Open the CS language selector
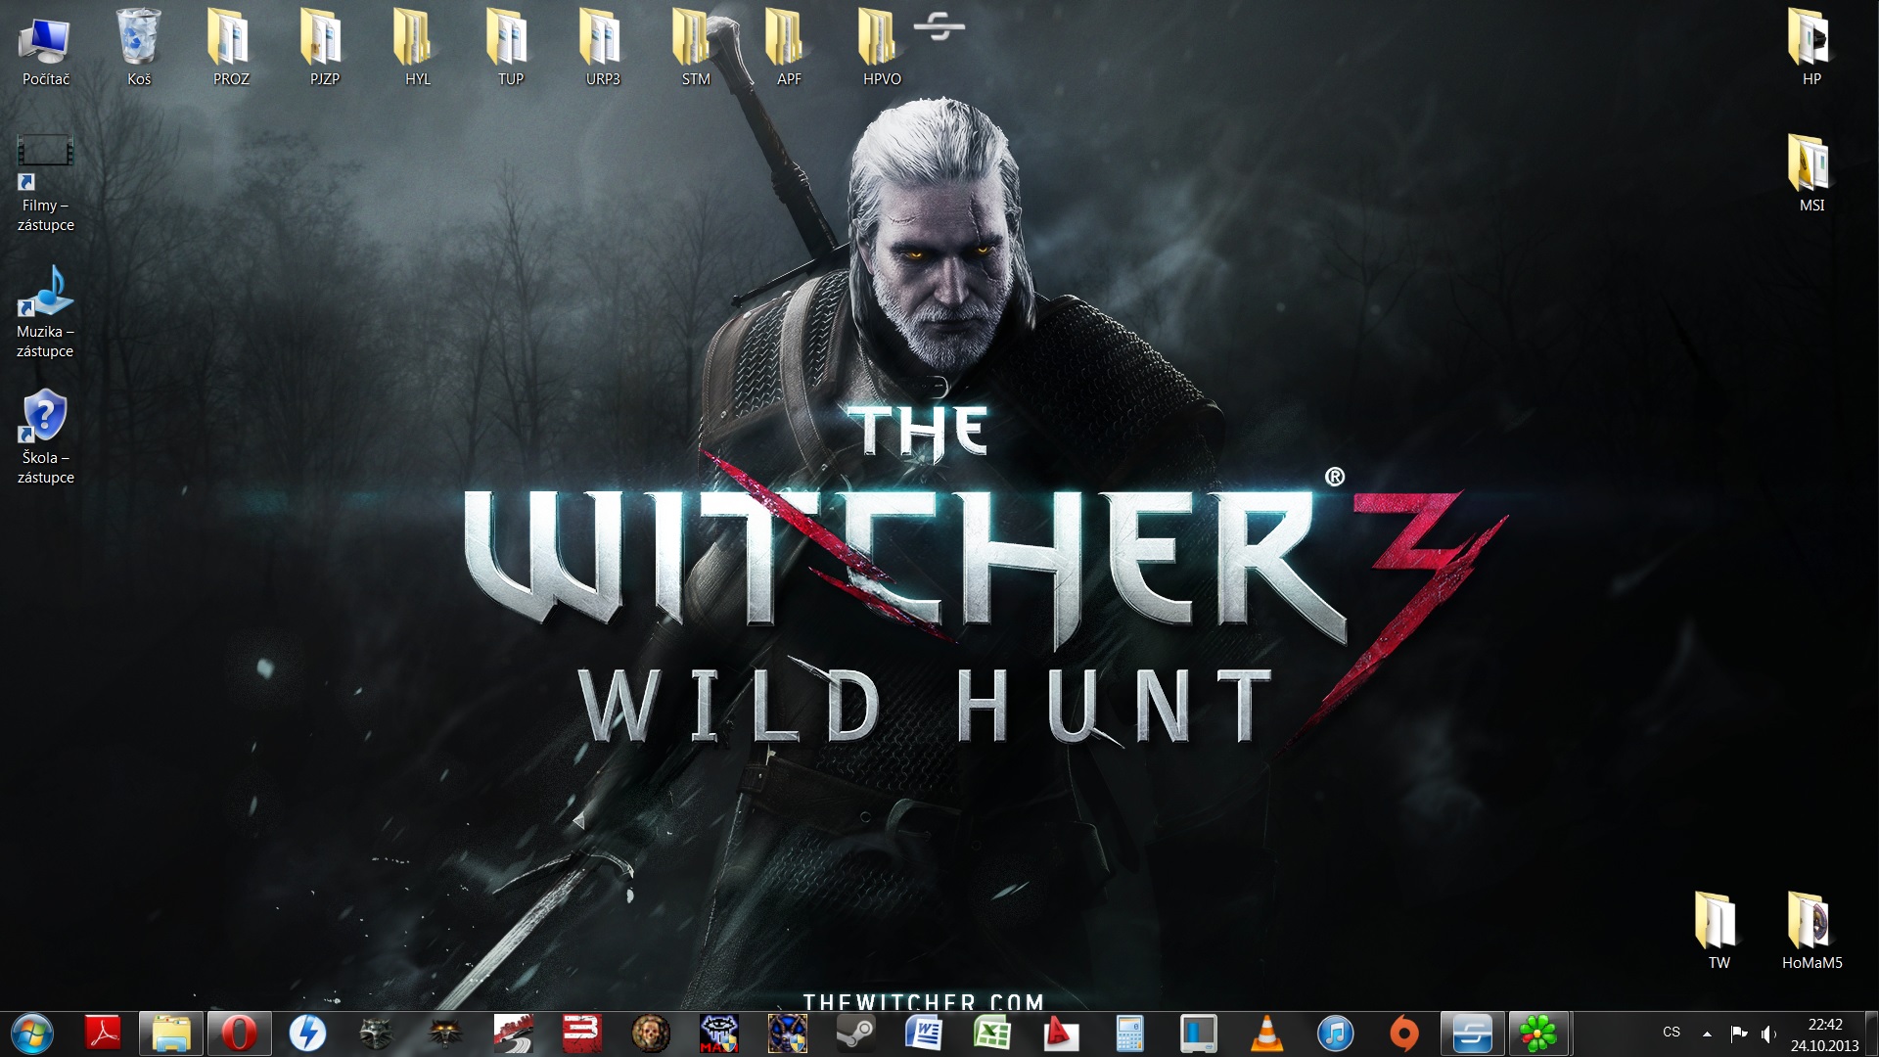This screenshot has height=1057, width=1879. click(x=1672, y=1033)
